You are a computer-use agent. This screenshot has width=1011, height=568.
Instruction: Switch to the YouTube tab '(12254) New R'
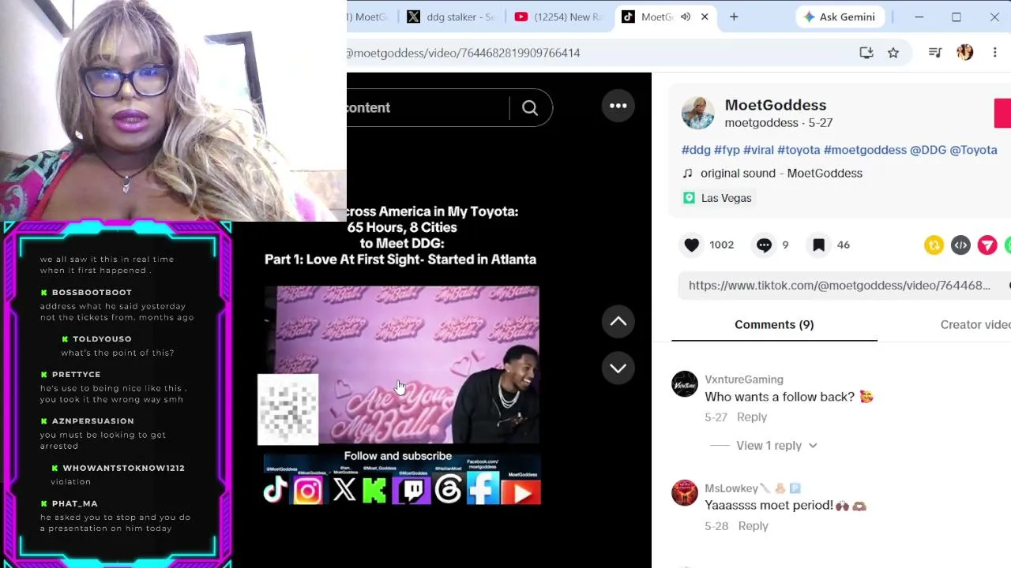pyautogui.click(x=558, y=17)
